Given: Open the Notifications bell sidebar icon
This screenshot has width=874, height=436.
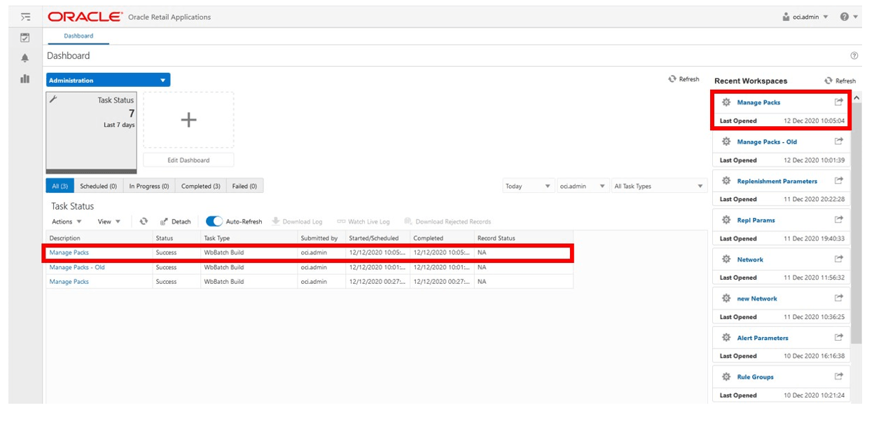Looking at the screenshot, I should [x=25, y=57].
